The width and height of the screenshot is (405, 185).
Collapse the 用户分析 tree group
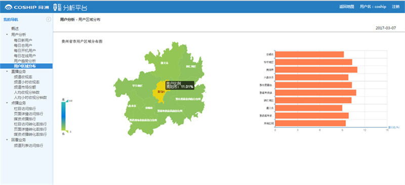[7, 34]
